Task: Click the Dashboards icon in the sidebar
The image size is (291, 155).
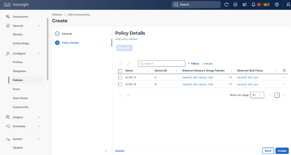Action: click(x=8, y=17)
